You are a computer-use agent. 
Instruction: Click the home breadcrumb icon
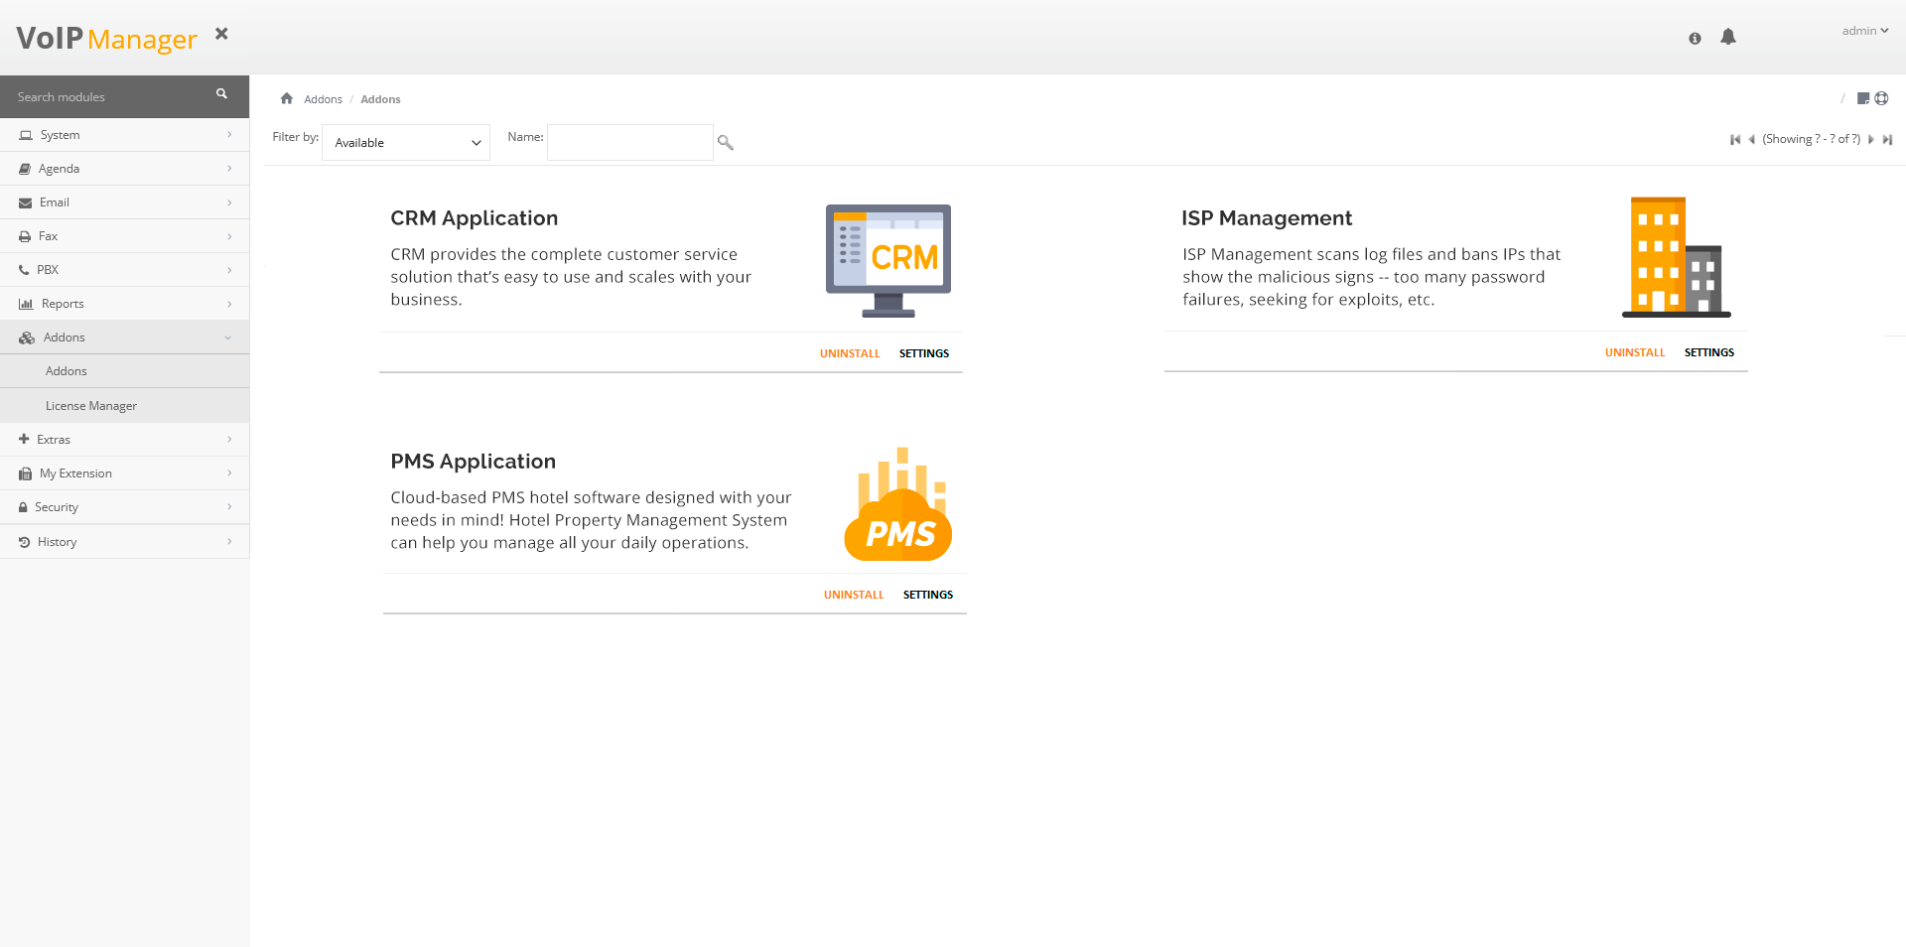pyautogui.click(x=287, y=98)
